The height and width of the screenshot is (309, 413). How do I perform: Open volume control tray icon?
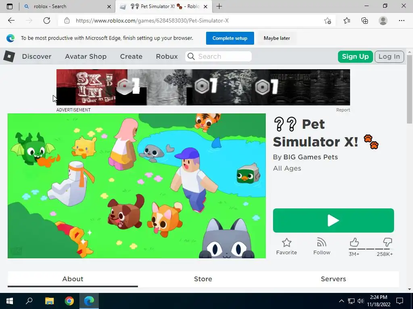pyautogui.click(x=361, y=301)
